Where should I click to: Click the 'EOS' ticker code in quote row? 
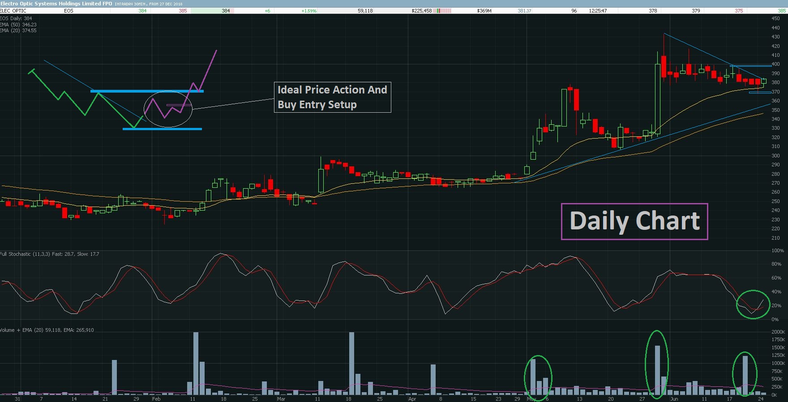(x=69, y=11)
